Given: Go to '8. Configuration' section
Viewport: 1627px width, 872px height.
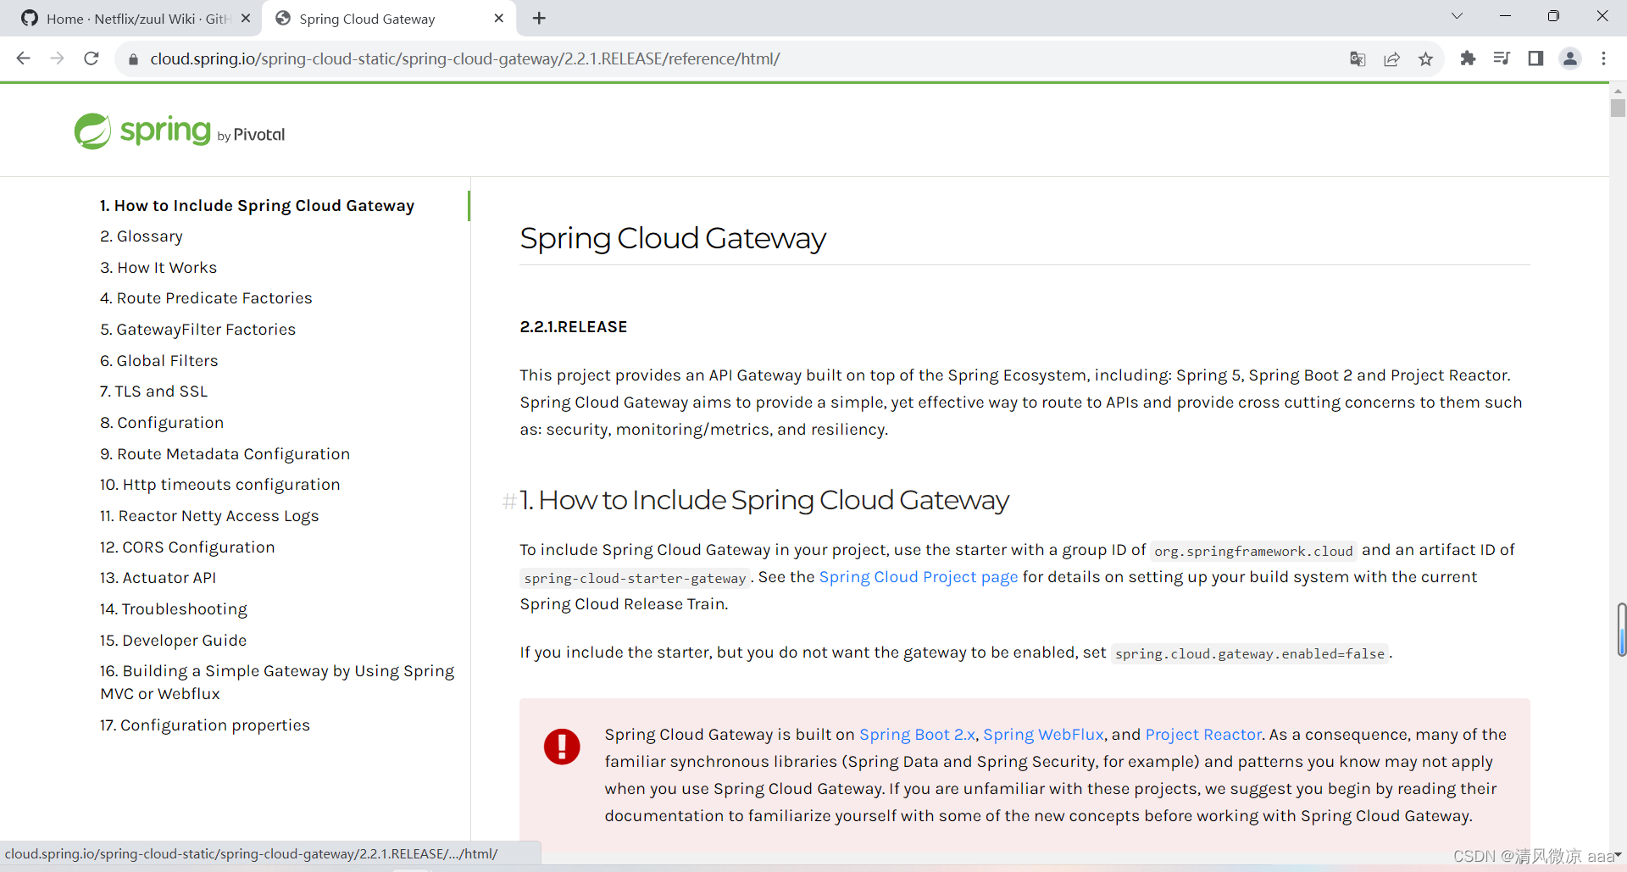Looking at the screenshot, I should tap(162, 423).
